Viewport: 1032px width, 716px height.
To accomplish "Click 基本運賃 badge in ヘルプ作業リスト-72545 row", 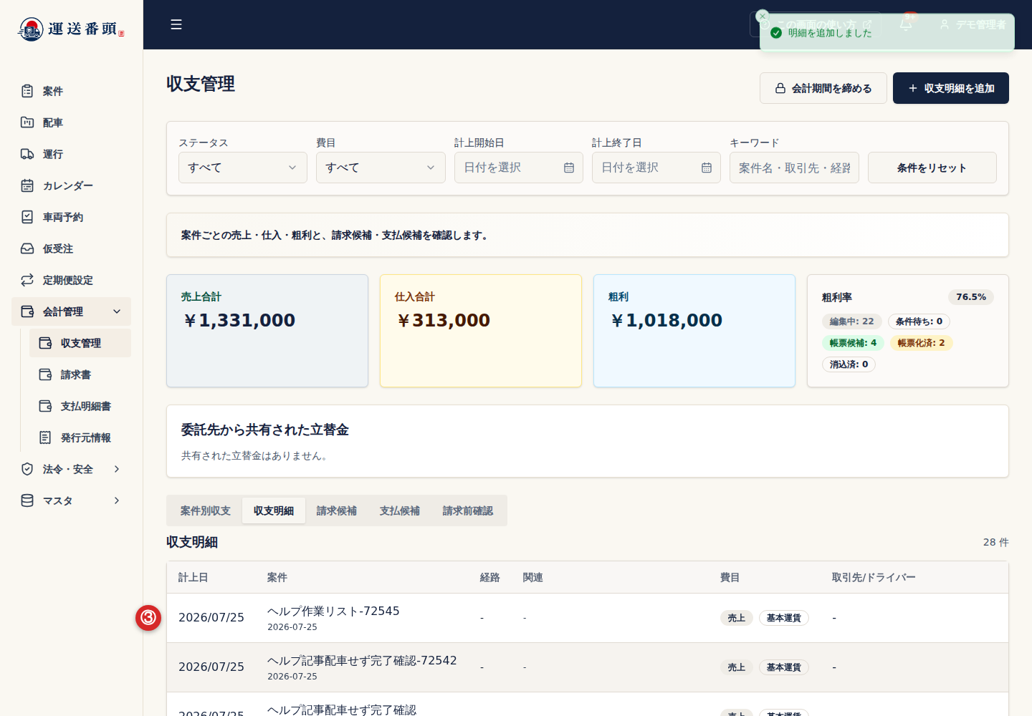I will 784,618.
